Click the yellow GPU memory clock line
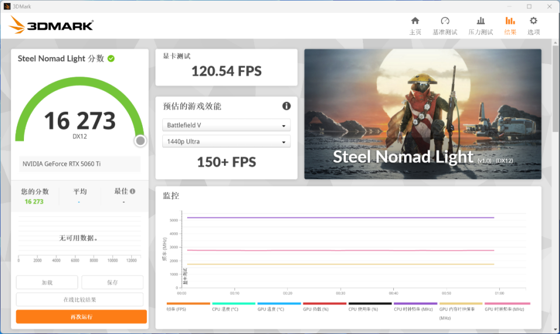Image resolution: width=560 pixels, height=334 pixels. click(x=340, y=264)
